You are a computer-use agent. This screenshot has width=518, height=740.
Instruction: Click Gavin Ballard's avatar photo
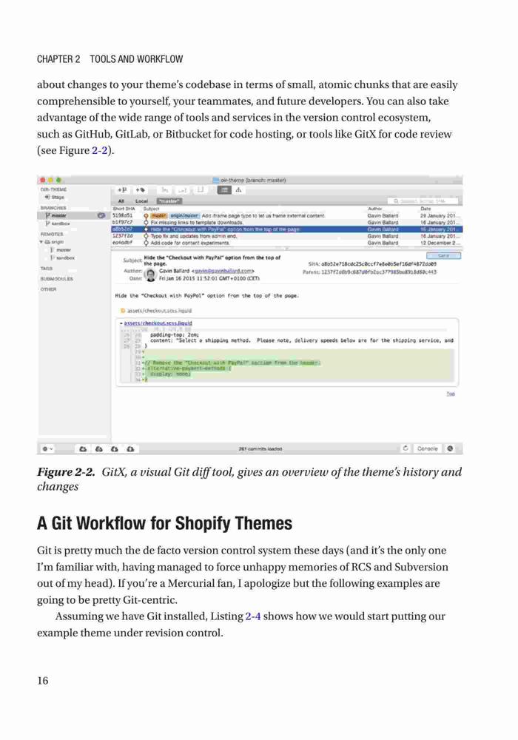150,275
